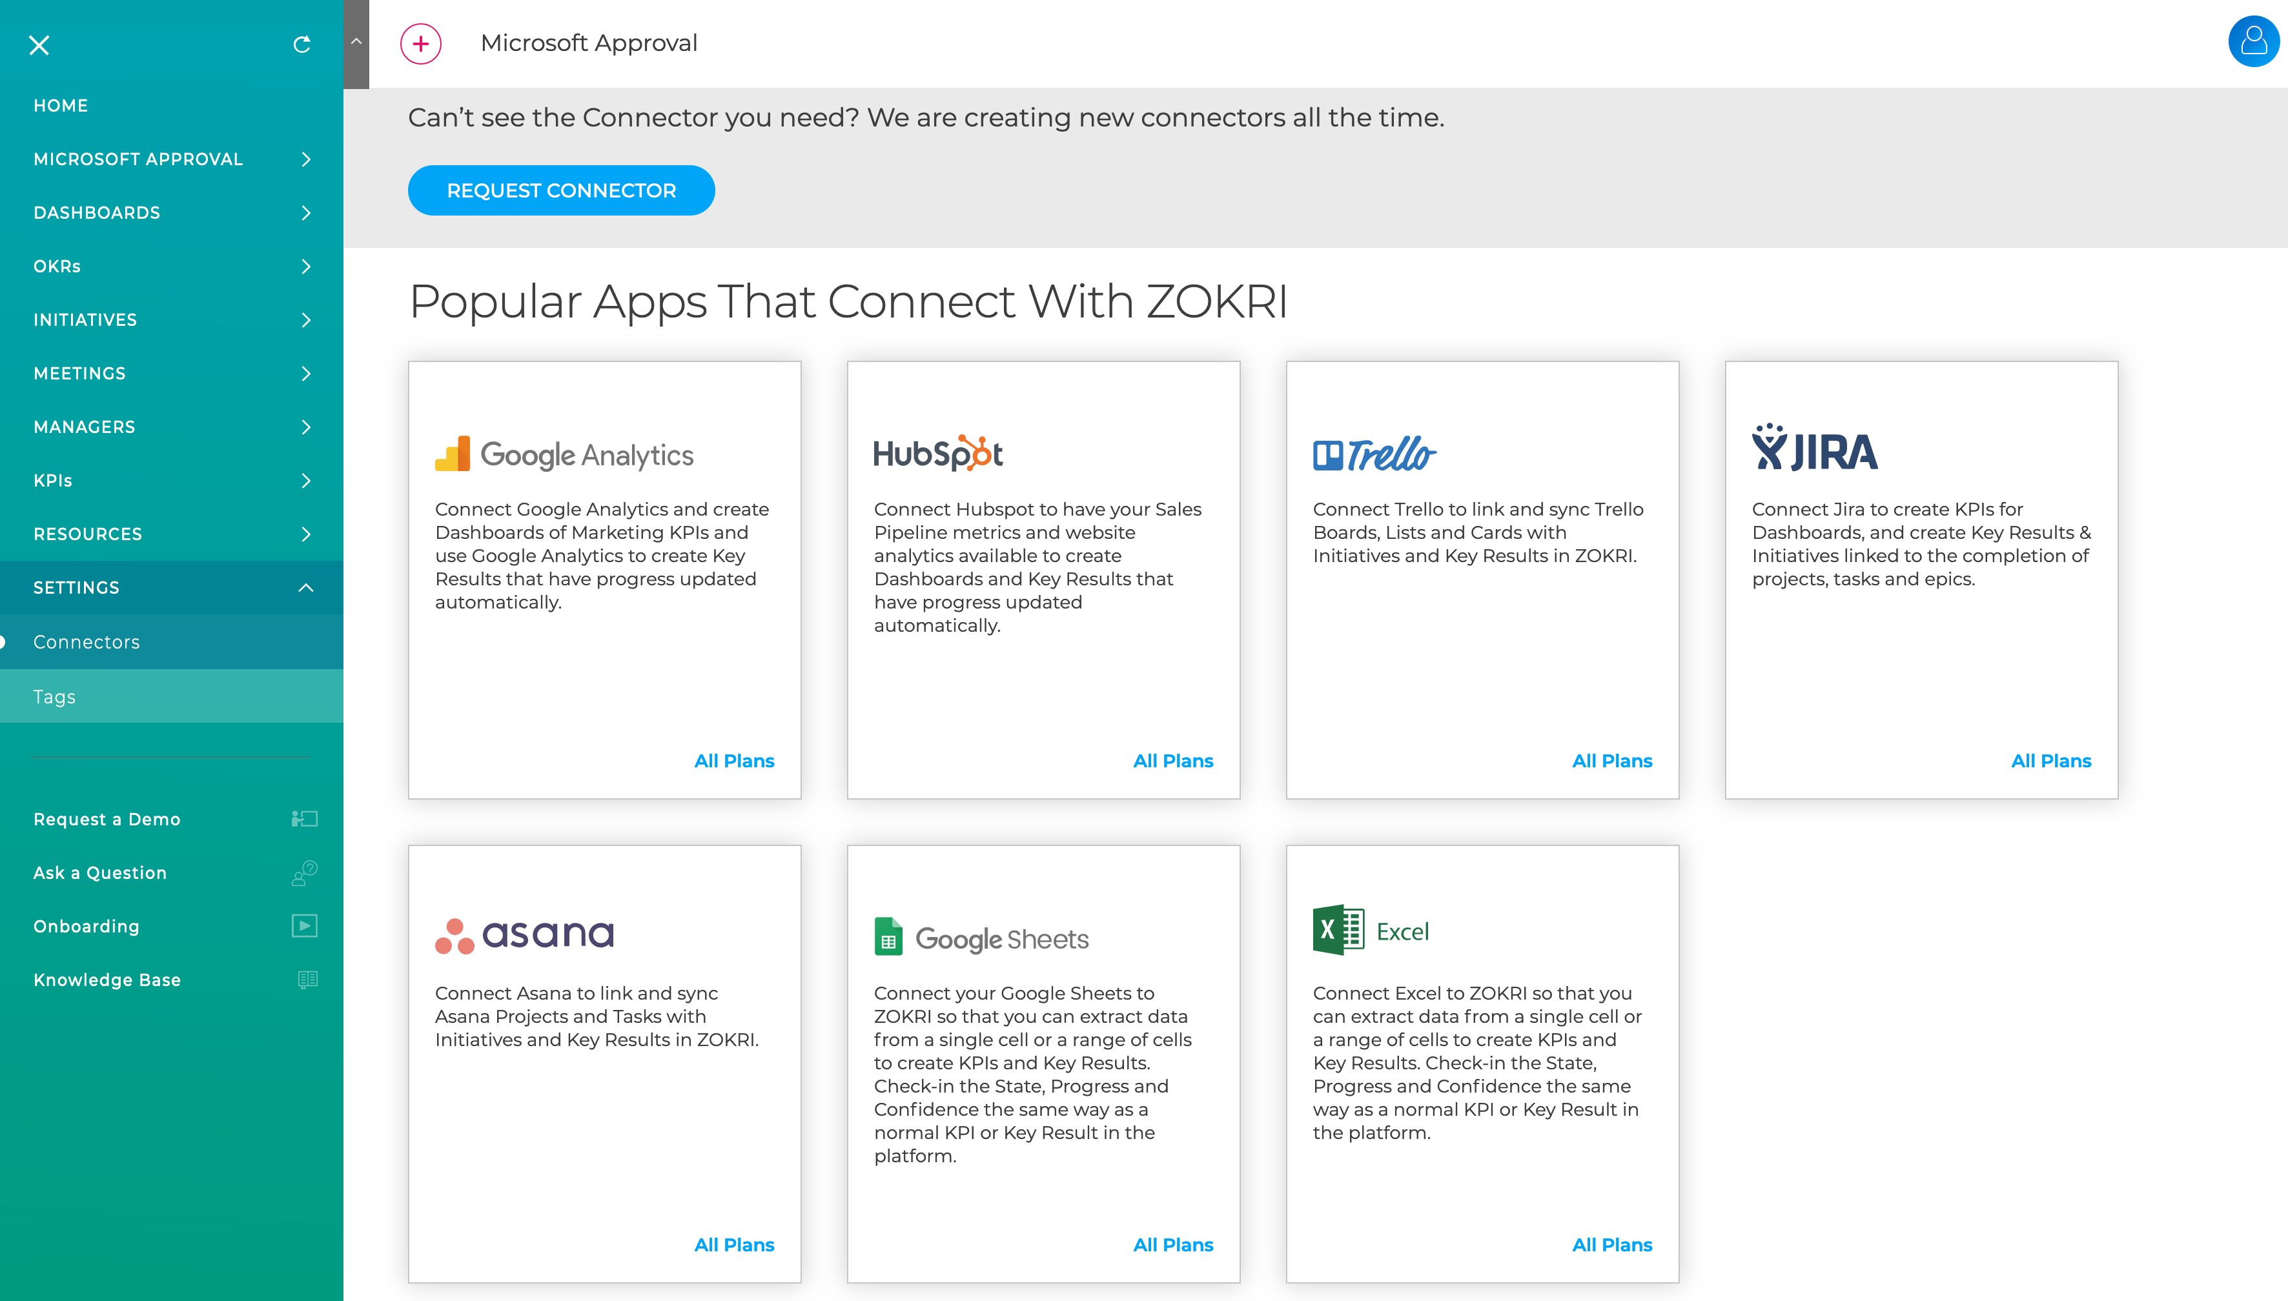
Task: Click All Plans on Trello card
Action: (1611, 760)
